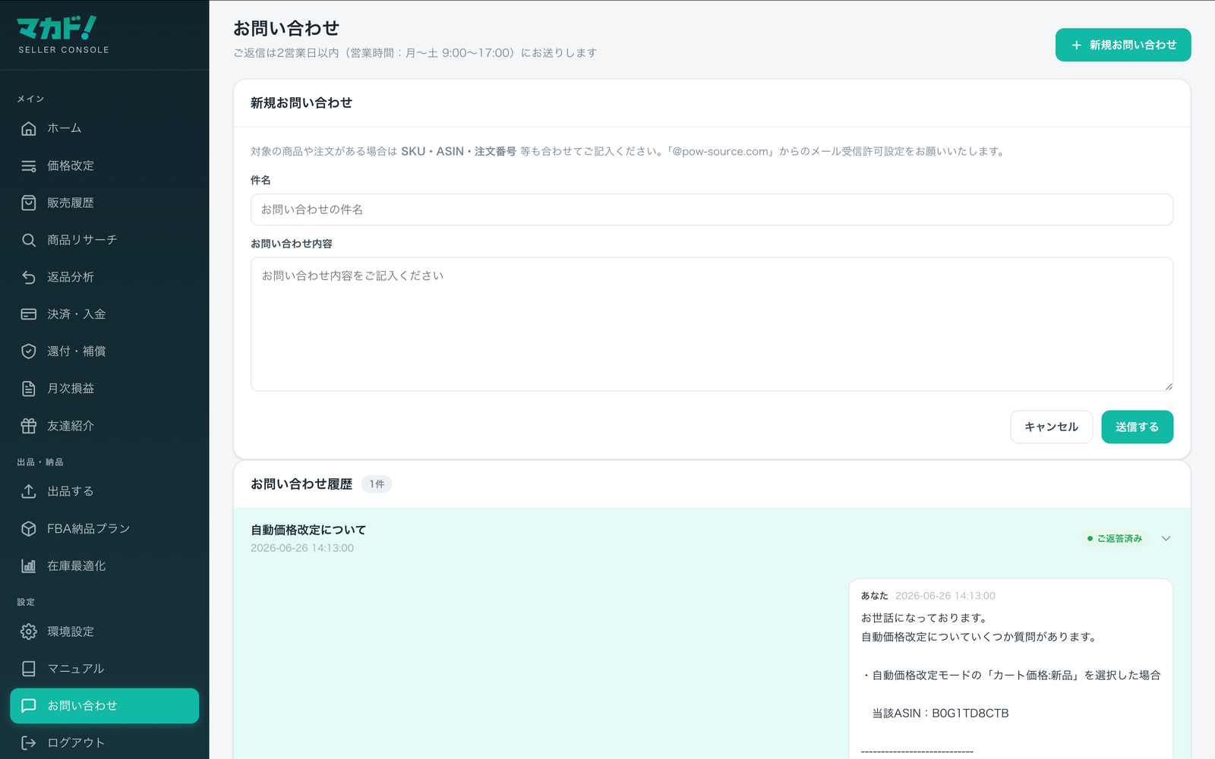Click the 2026-06-26 14:13:00 inquiry timestamp

coord(302,548)
